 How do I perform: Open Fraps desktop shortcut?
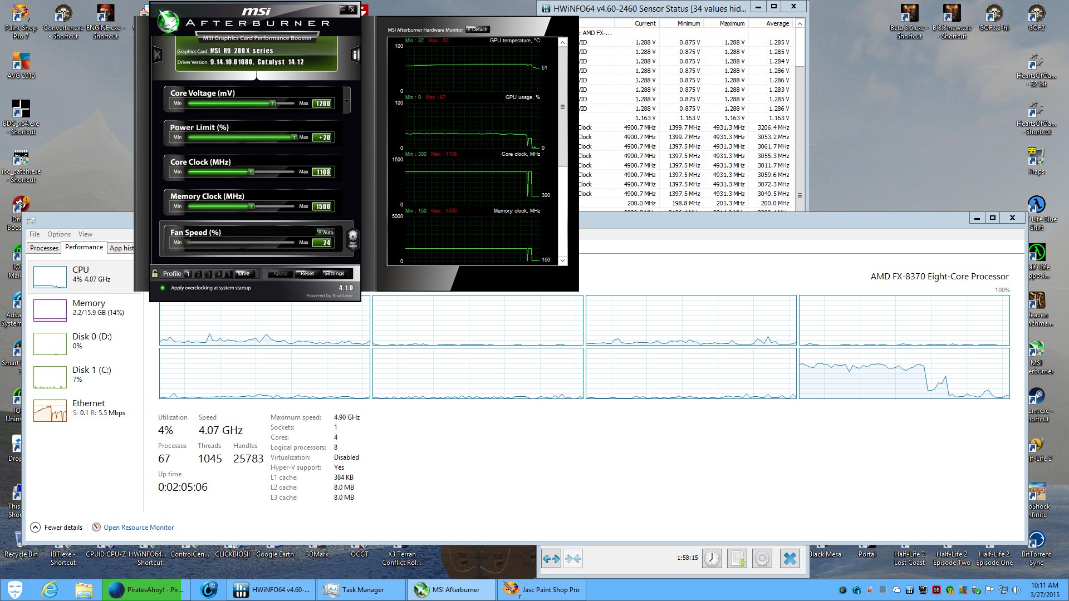pyautogui.click(x=1036, y=161)
